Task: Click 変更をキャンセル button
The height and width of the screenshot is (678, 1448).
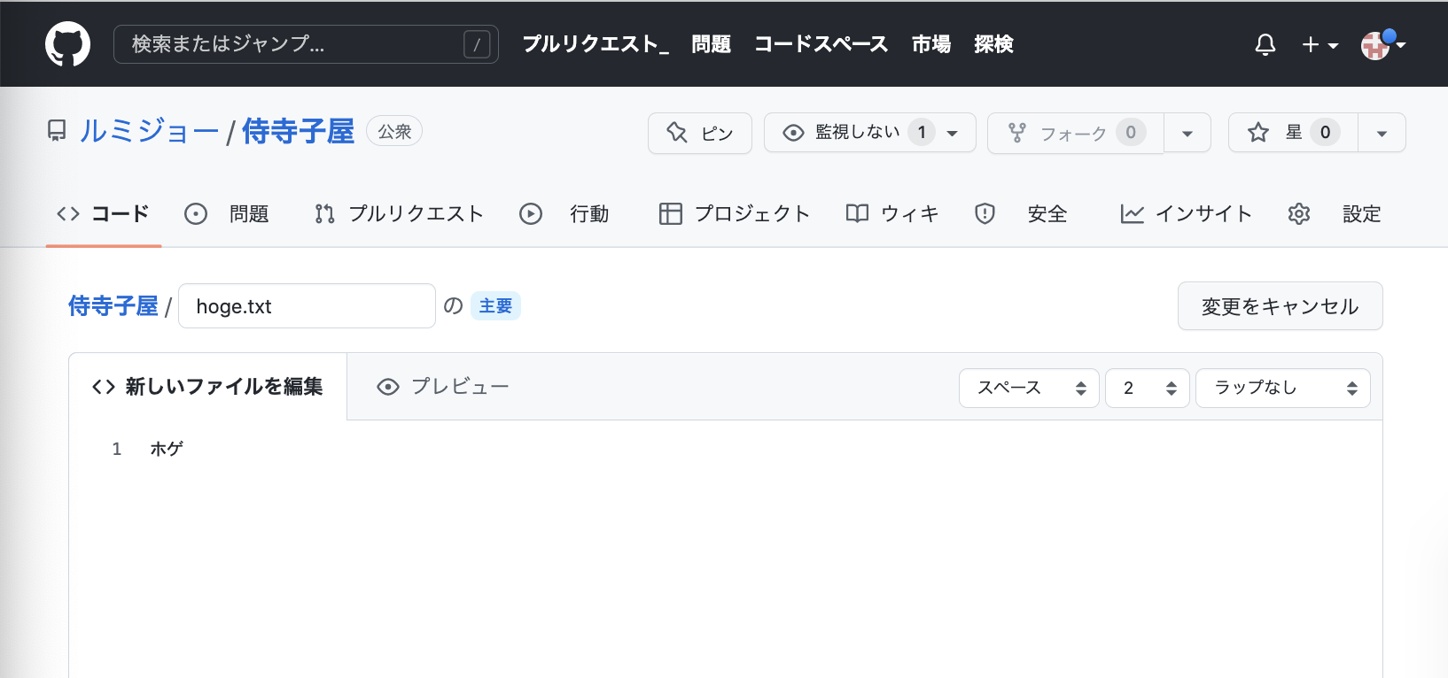Action: [x=1280, y=306]
